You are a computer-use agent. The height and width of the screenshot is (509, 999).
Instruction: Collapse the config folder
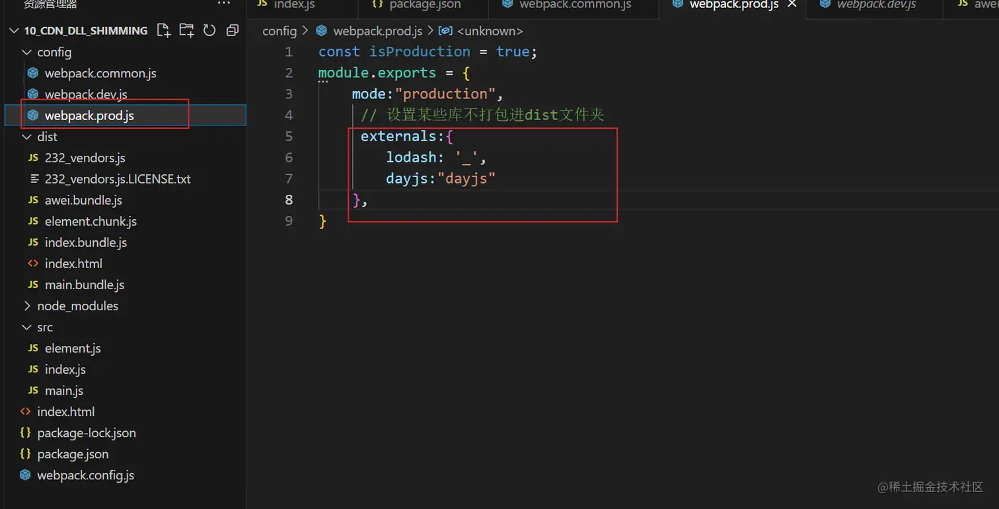click(x=26, y=52)
